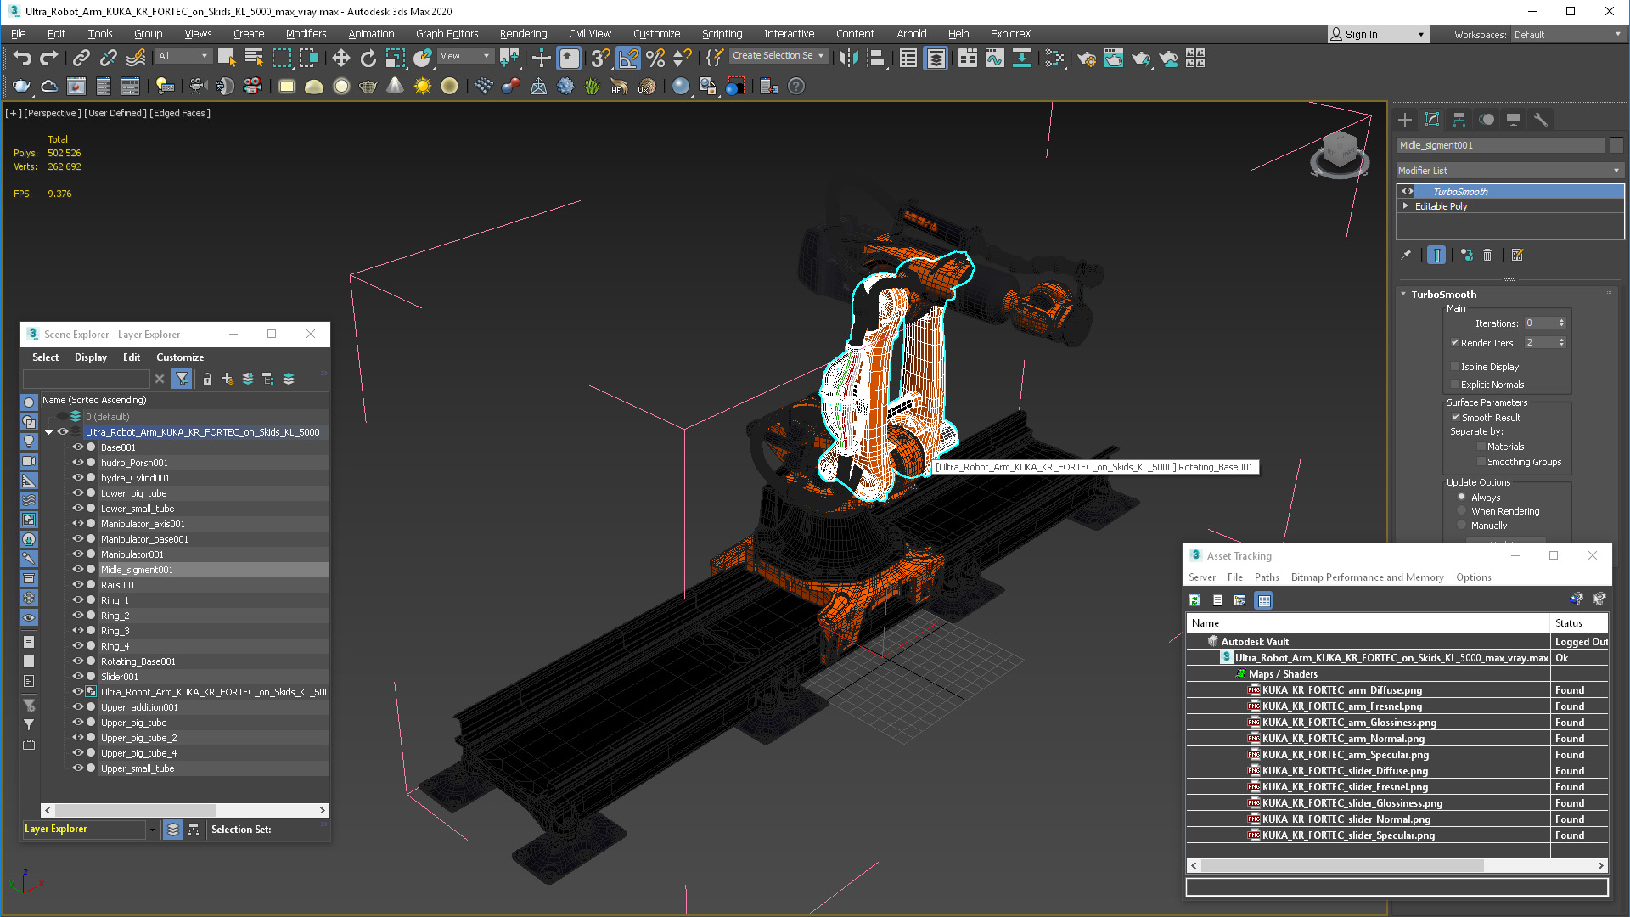
Task: Toggle Smooth Result checkbox
Action: 1456,418
